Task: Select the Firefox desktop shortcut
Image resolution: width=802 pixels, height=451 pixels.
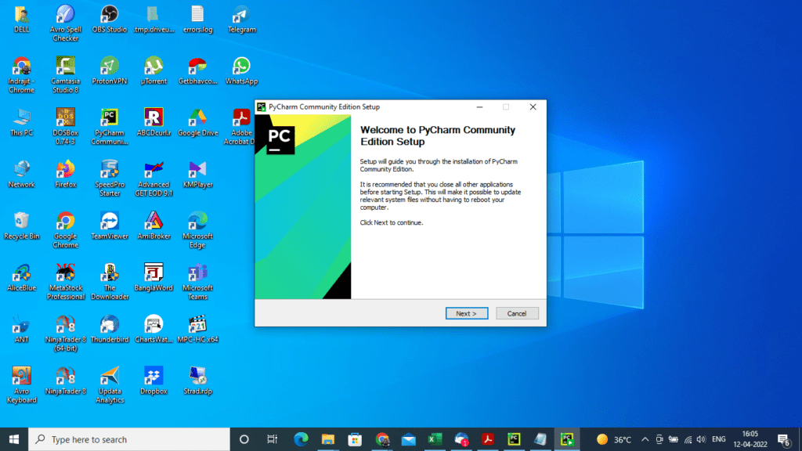Action: tap(66, 175)
